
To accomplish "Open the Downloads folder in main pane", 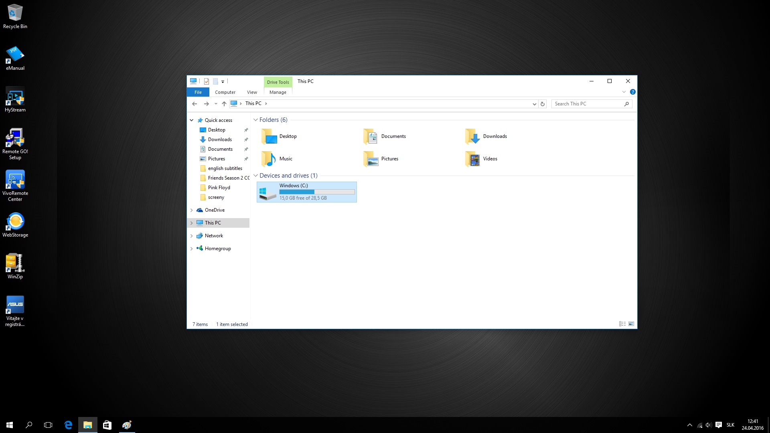I will click(x=486, y=136).
